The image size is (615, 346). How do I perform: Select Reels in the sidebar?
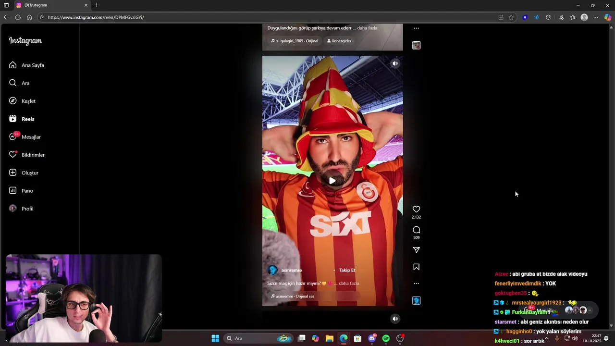point(22,119)
